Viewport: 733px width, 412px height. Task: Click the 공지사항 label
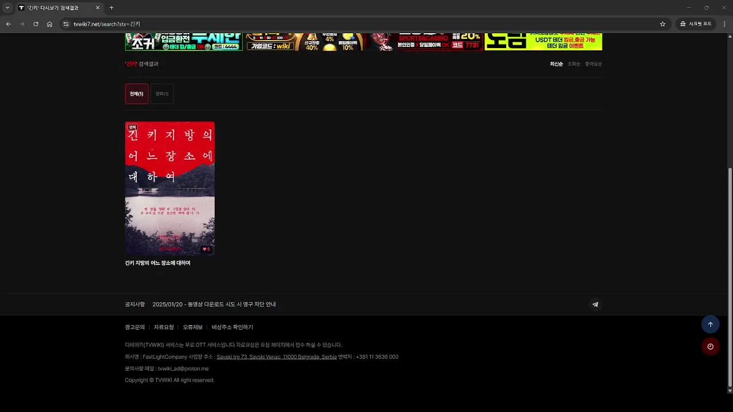click(135, 304)
